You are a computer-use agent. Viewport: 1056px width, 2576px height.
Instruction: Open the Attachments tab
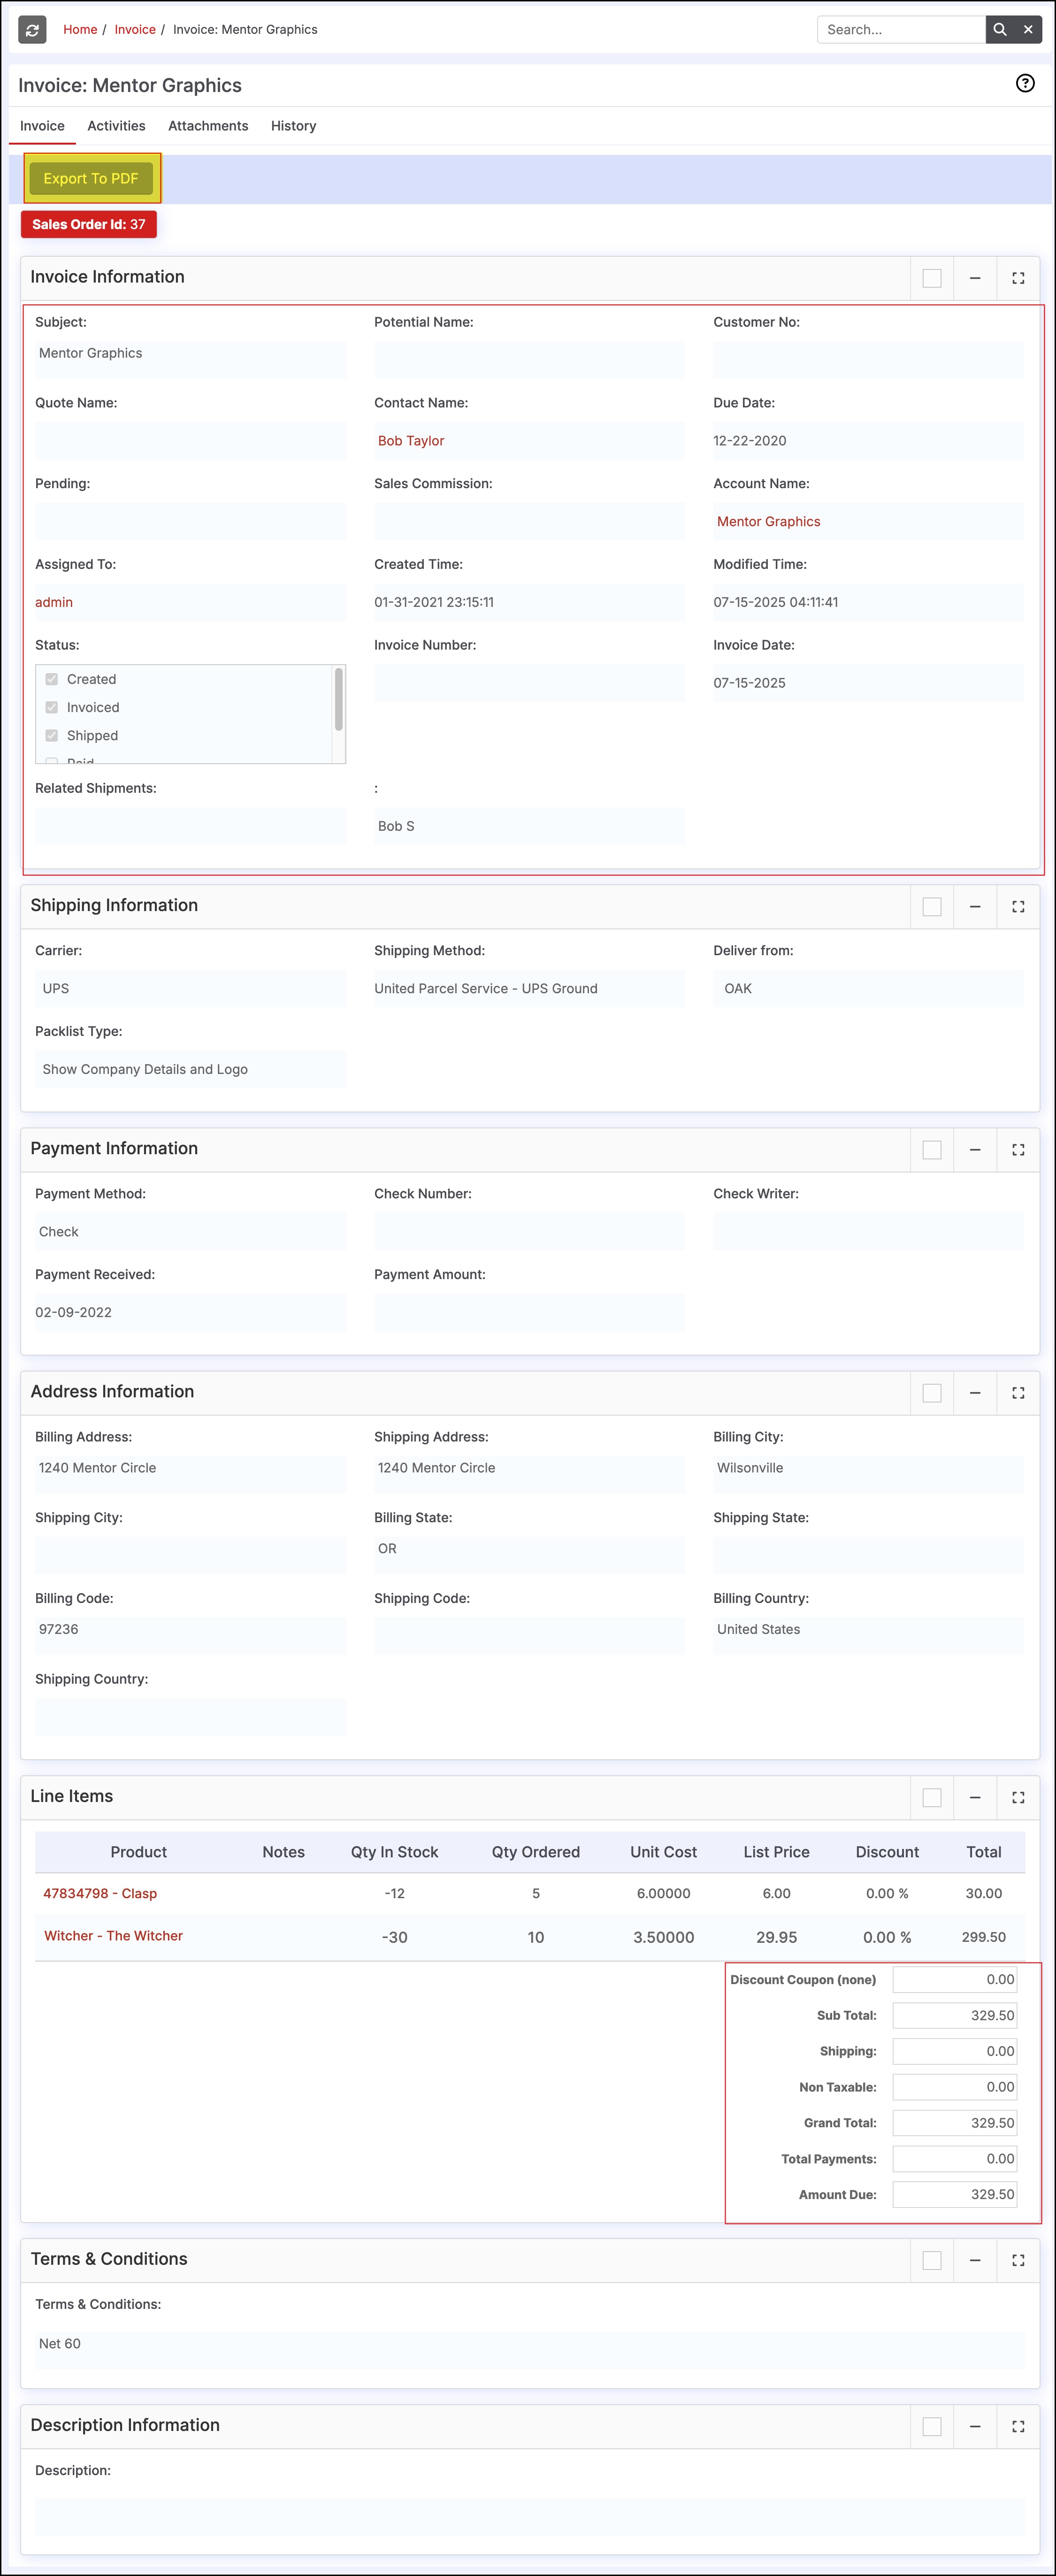point(208,126)
